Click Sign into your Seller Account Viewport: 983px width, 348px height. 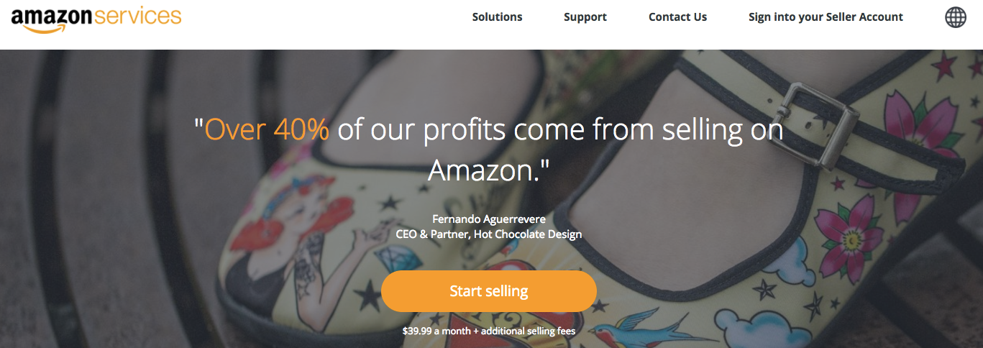[826, 17]
